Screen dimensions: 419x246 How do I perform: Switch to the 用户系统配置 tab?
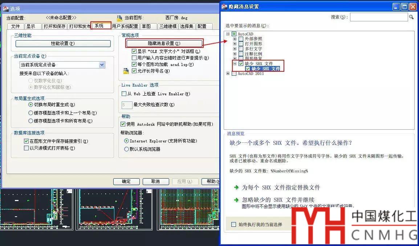(x=125, y=26)
